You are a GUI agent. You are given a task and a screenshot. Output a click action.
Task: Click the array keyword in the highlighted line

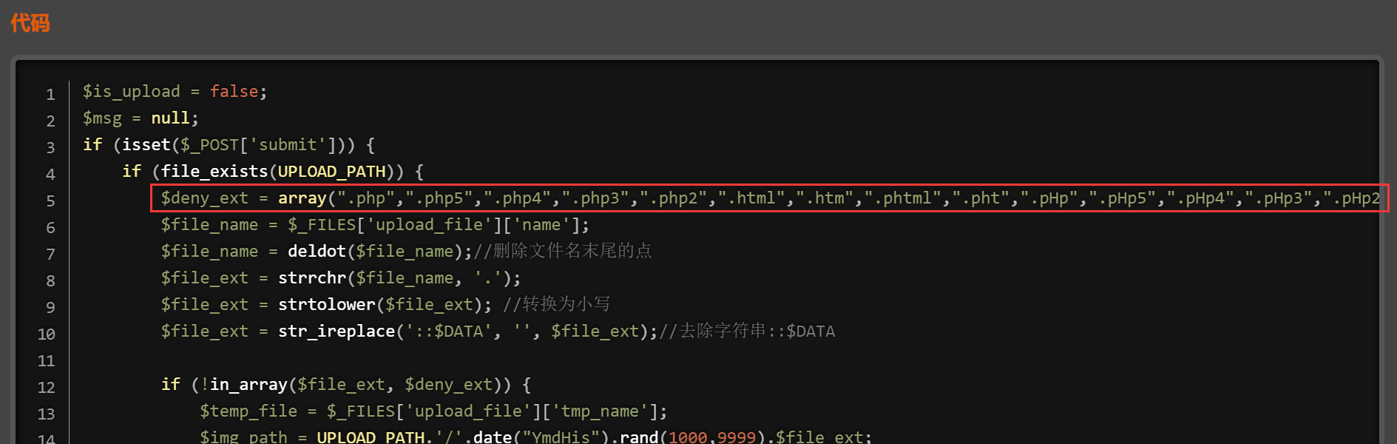(x=302, y=198)
